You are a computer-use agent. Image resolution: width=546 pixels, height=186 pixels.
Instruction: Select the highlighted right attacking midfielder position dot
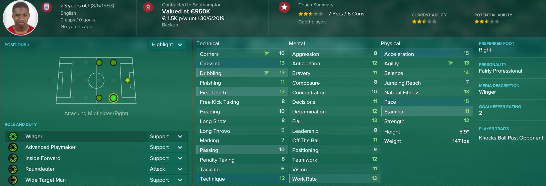113,98
